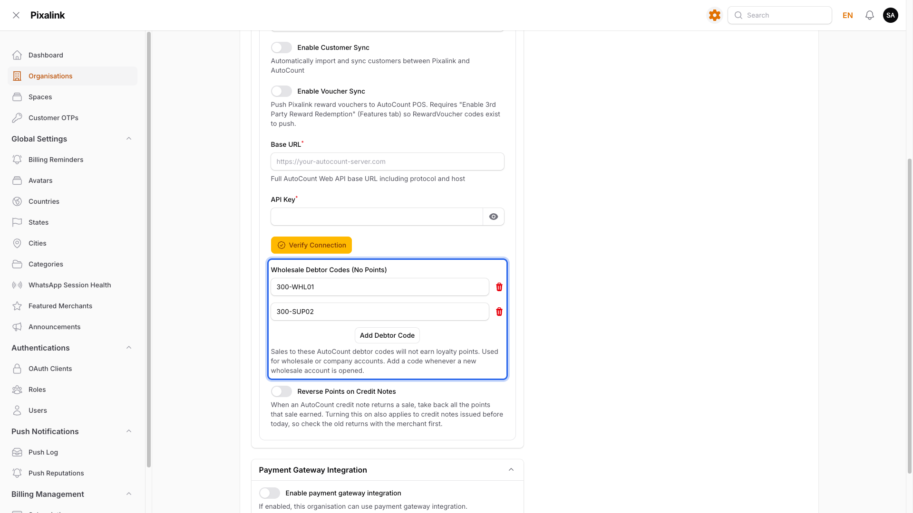Open Dashboard from the sidebar
Image resolution: width=913 pixels, height=513 pixels.
point(72,55)
